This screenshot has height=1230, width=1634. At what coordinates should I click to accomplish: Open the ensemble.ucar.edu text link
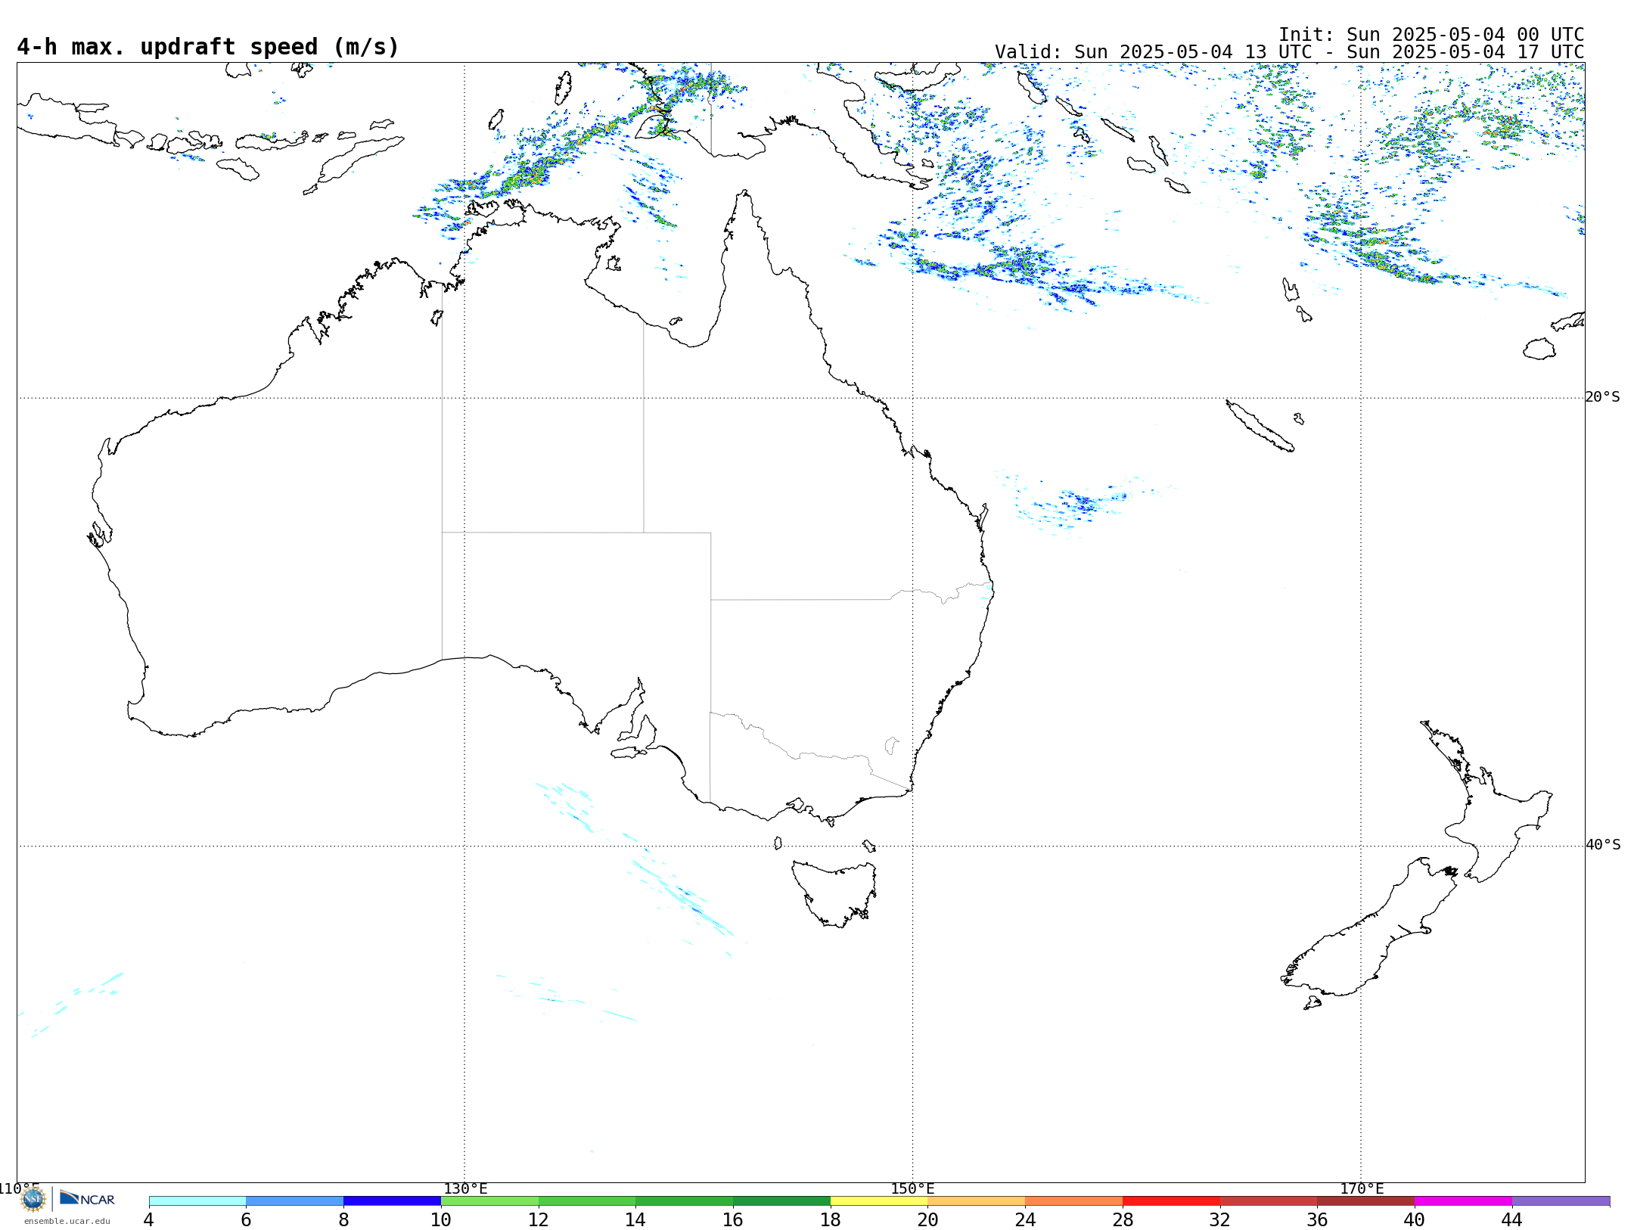67,1221
